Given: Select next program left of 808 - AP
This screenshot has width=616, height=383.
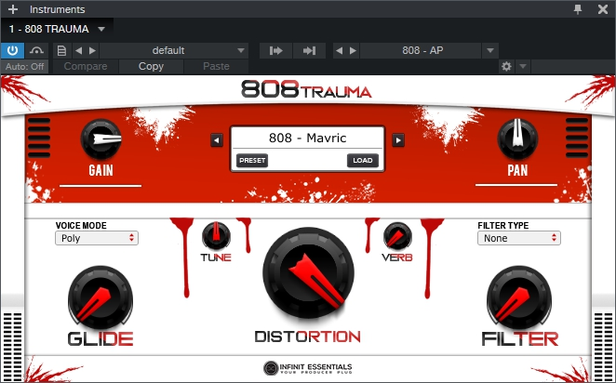Looking at the screenshot, I should (x=354, y=50).
